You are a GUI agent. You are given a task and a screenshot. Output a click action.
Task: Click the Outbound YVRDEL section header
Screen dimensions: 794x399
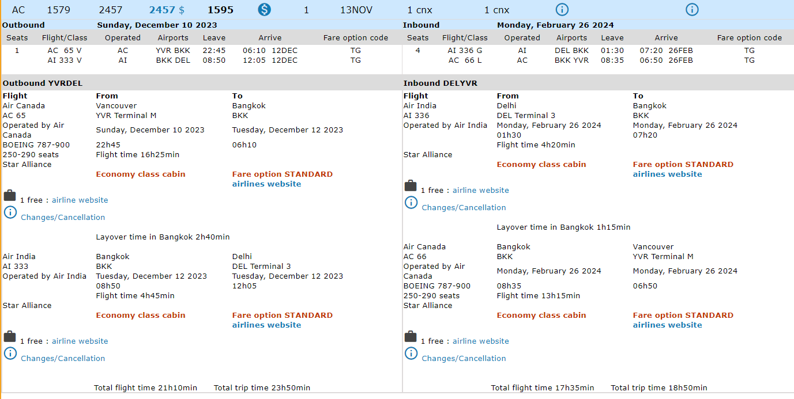43,83
